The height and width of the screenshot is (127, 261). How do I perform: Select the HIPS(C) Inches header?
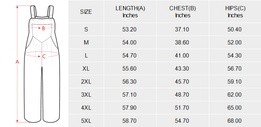235,12
